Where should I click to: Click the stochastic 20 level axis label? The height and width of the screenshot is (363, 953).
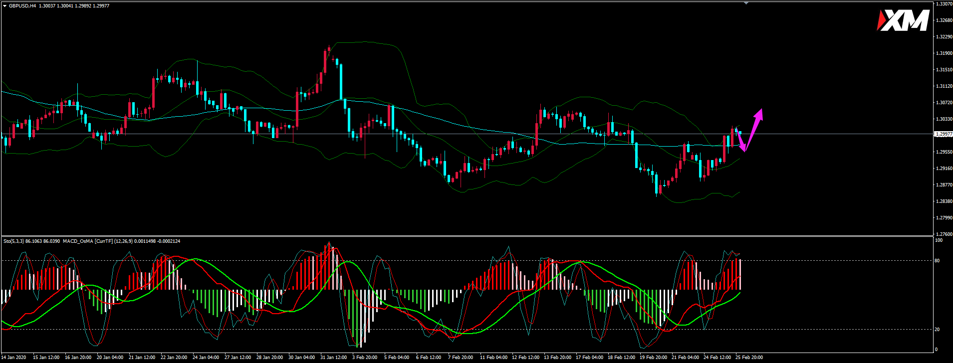tap(937, 330)
